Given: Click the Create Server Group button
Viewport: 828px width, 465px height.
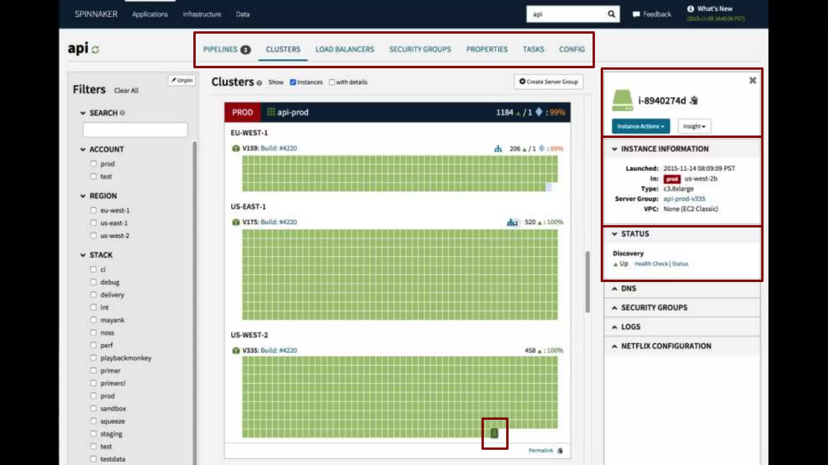Looking at the screenshot, I should tap(549, 82).
